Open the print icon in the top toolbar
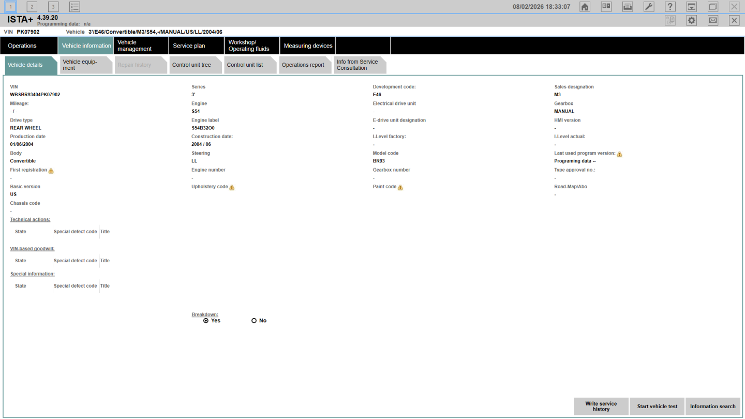Screen dimensions: 745x419 (627, 7)
